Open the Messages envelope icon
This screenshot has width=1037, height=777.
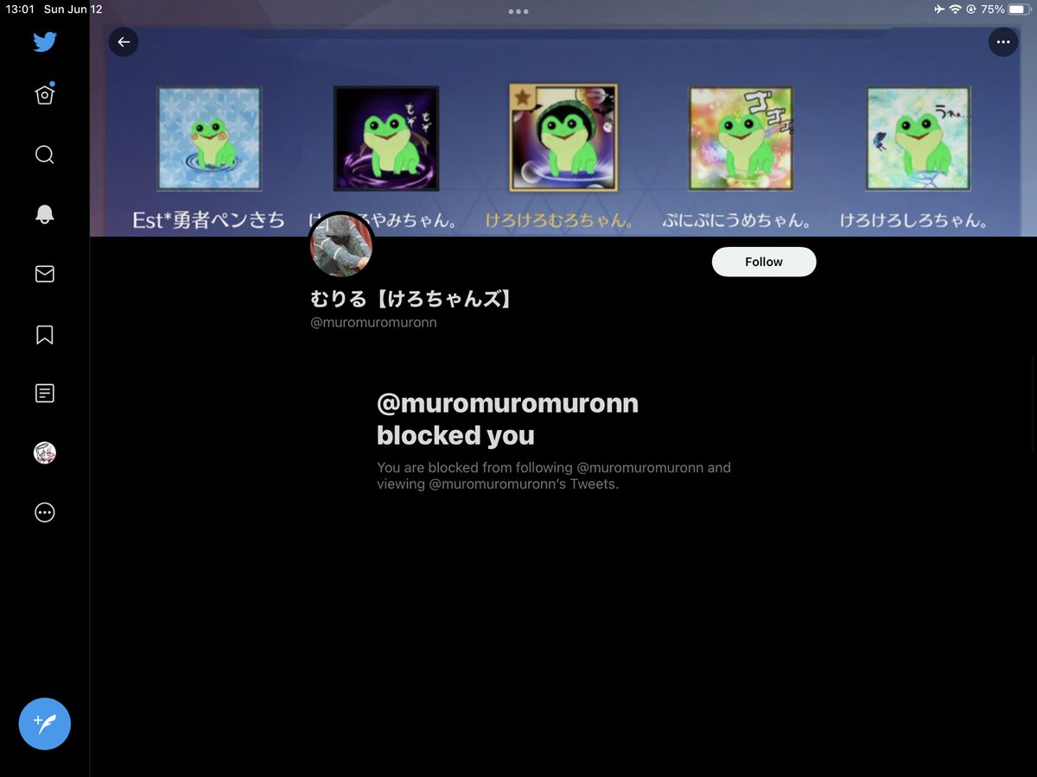point(45,274)
